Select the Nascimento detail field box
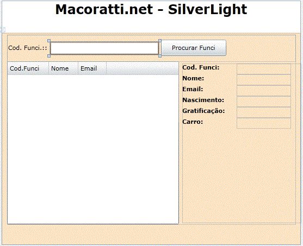 (x=264, y=102)
